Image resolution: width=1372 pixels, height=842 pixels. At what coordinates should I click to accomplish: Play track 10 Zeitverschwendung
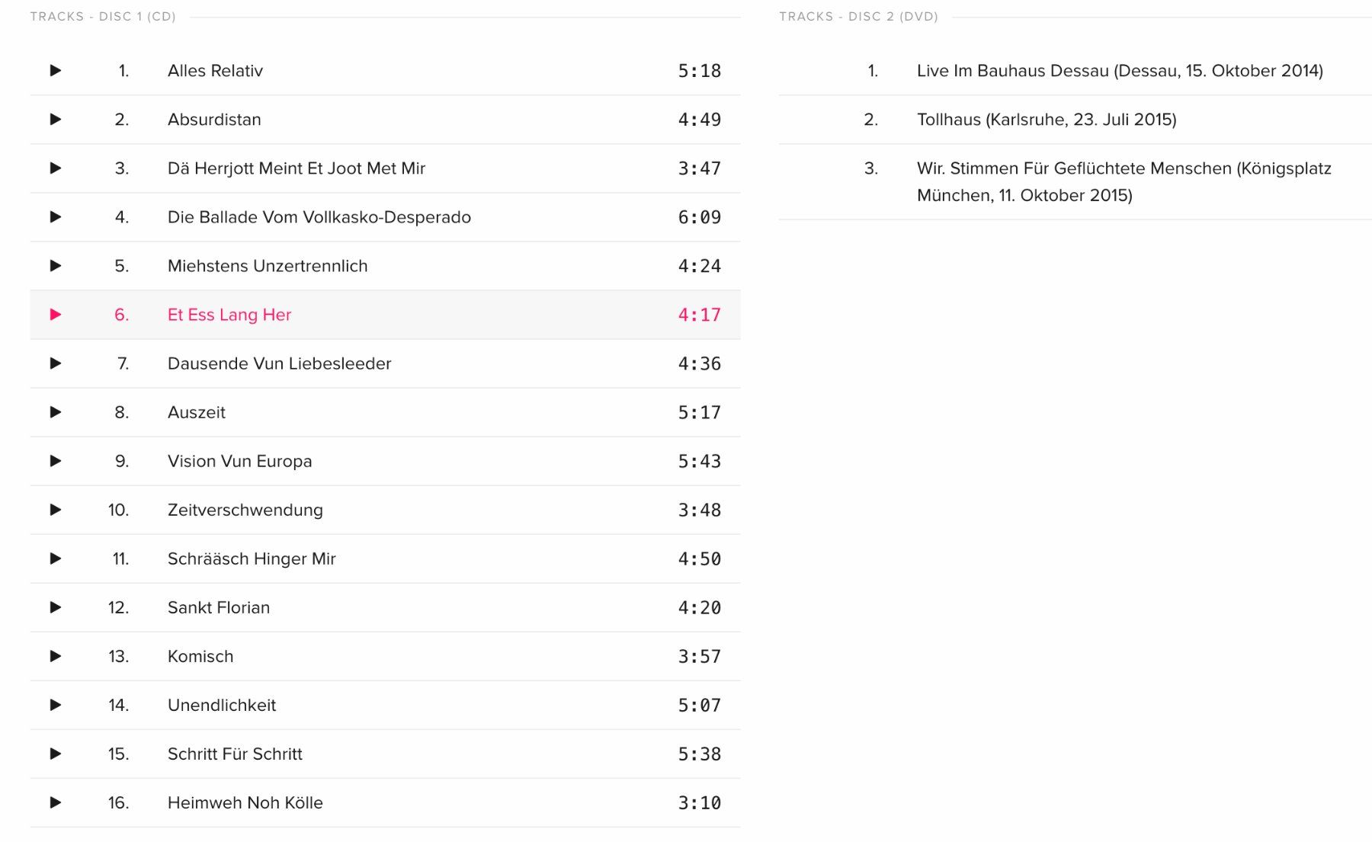click(56, 510)
